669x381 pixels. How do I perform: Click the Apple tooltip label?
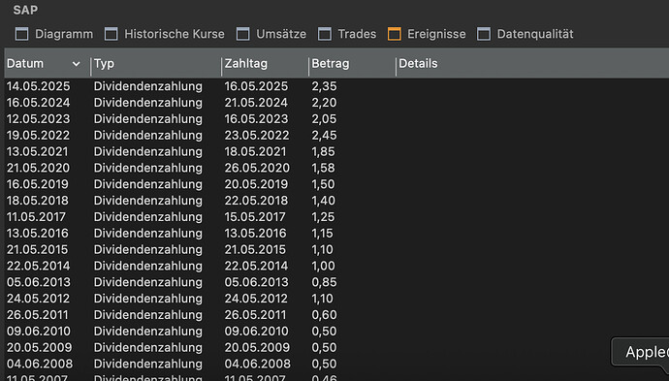[647, 352]
